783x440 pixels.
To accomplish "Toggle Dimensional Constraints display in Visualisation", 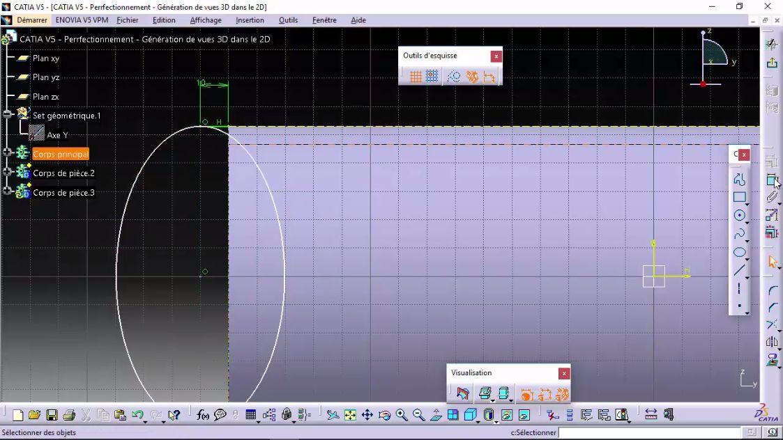I will coord(545,395).
